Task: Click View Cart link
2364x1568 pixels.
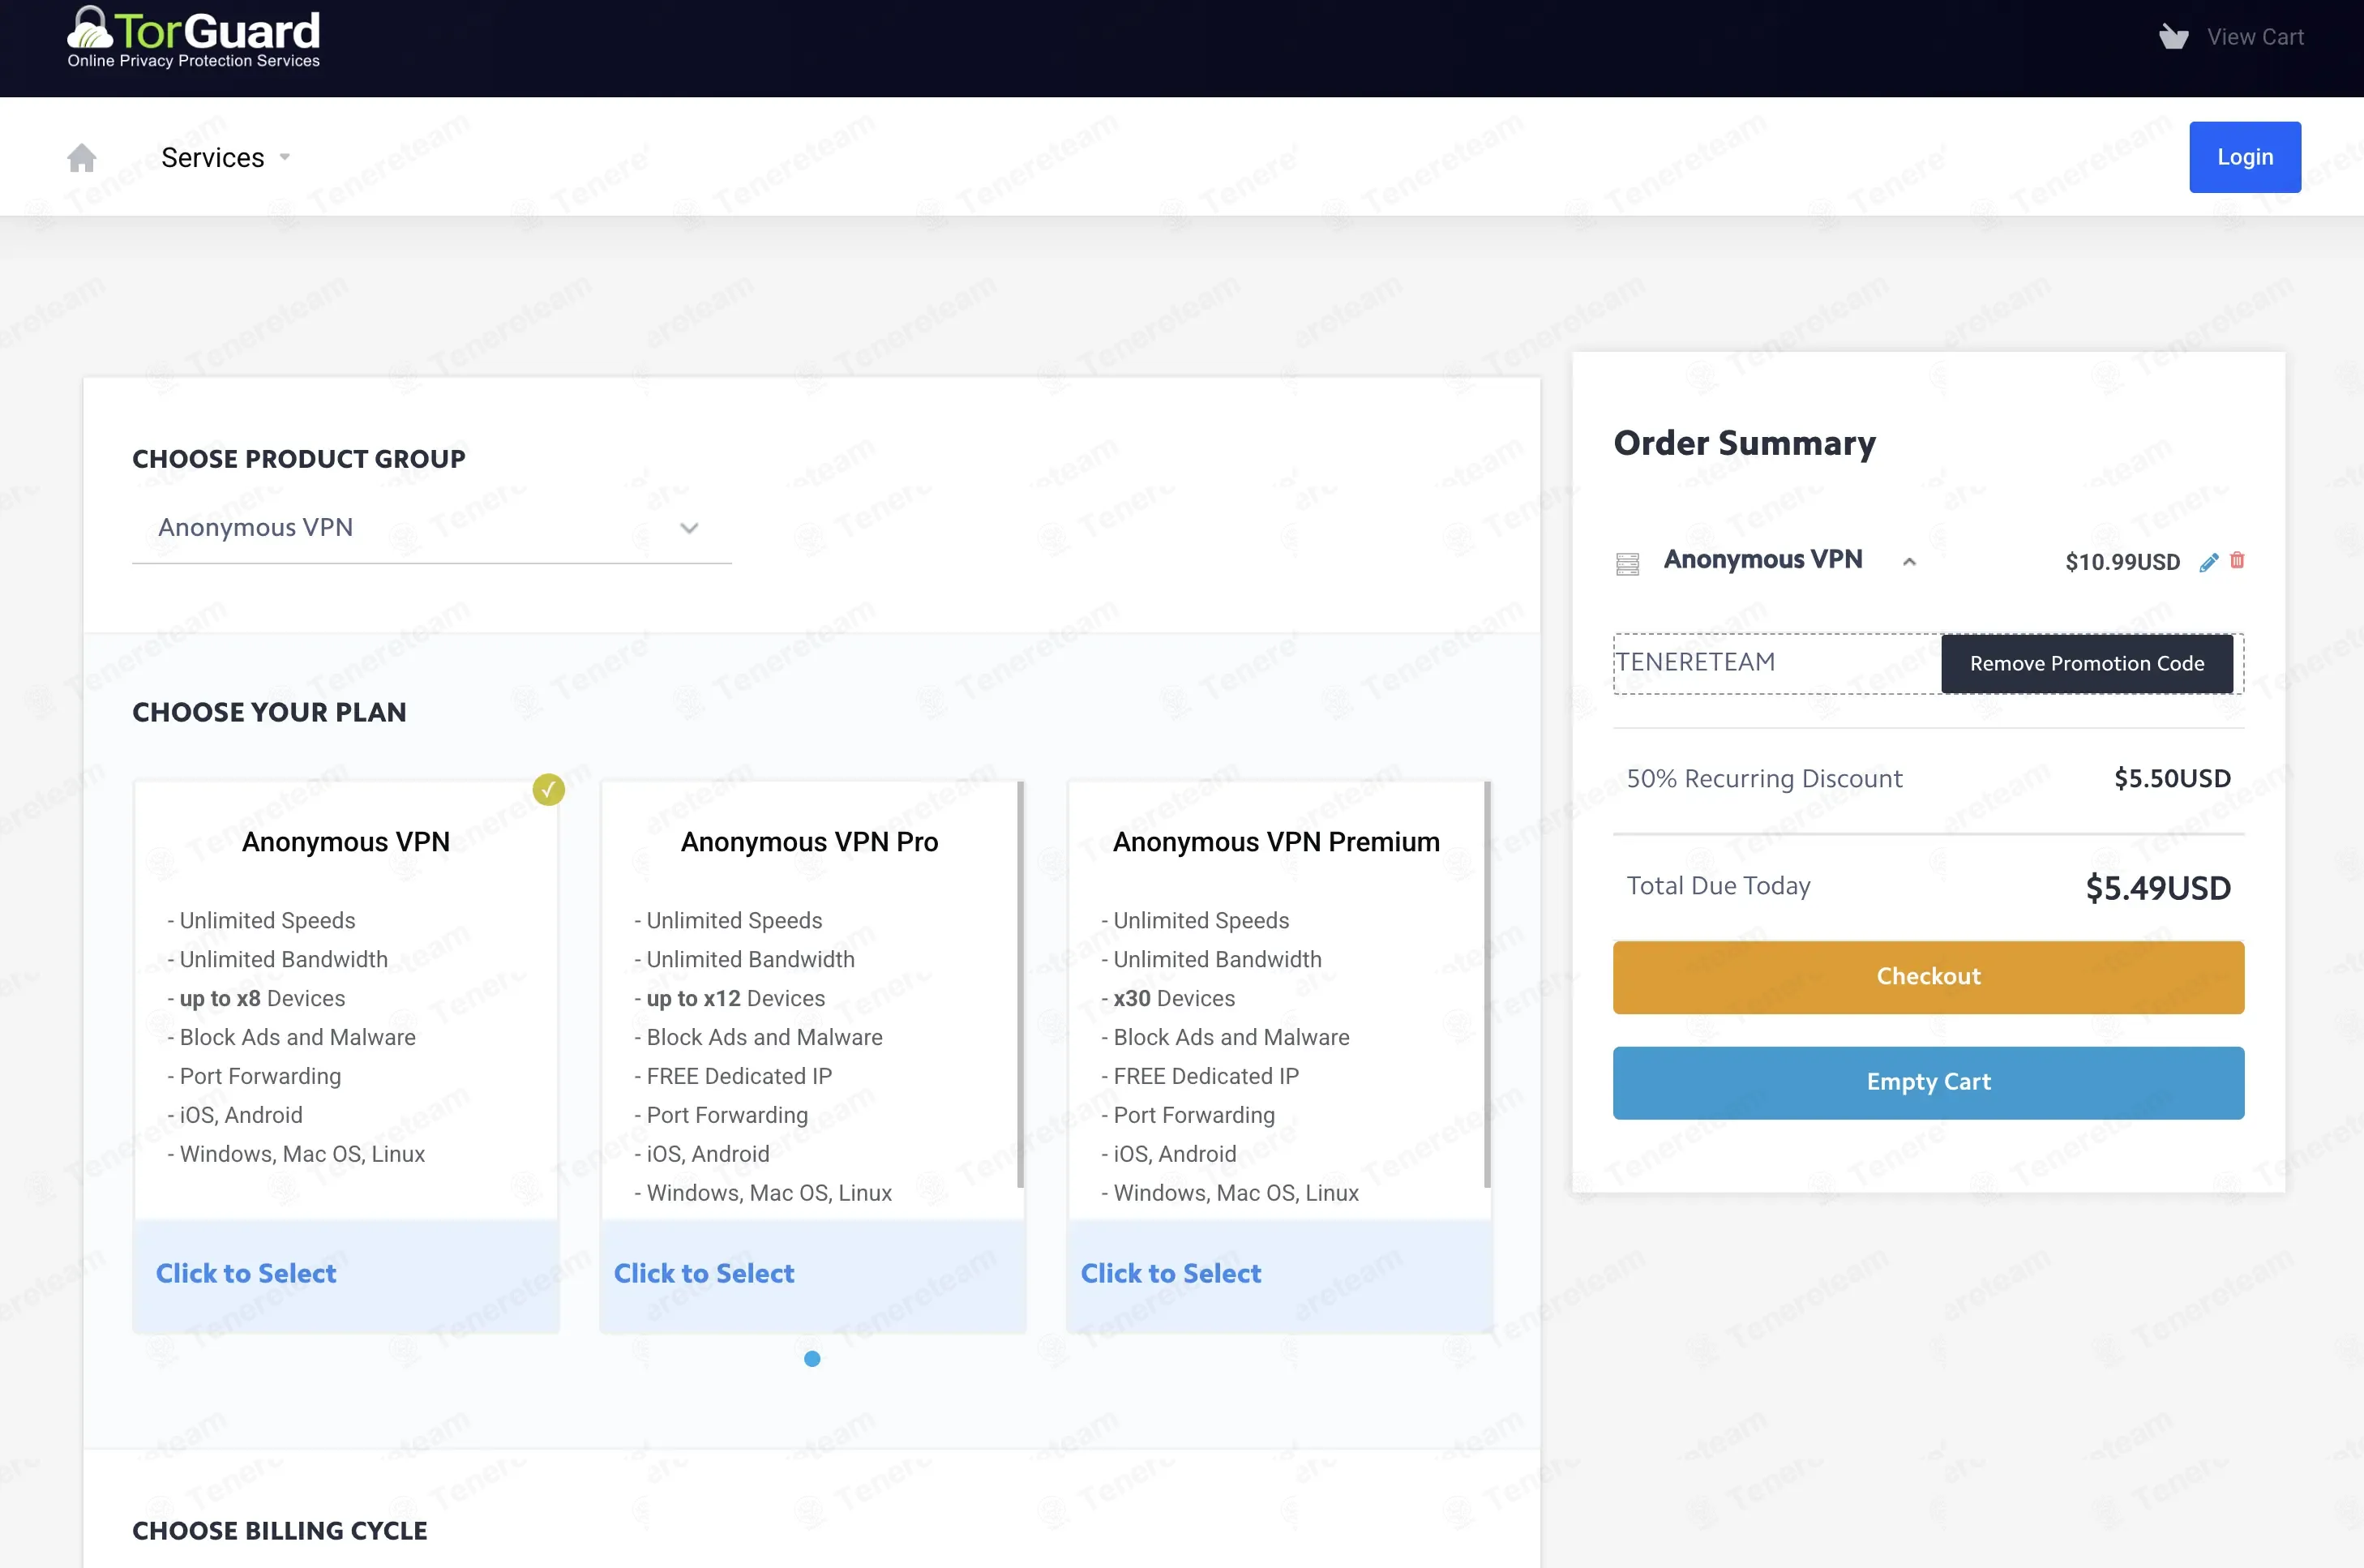Action: click(2255, 37)
